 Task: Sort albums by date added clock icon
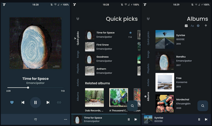(x=198, y=26)
